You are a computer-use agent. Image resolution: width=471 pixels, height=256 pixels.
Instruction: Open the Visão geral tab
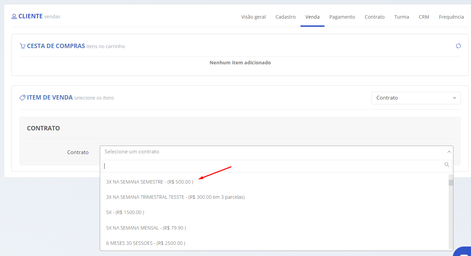coord(253,17)
